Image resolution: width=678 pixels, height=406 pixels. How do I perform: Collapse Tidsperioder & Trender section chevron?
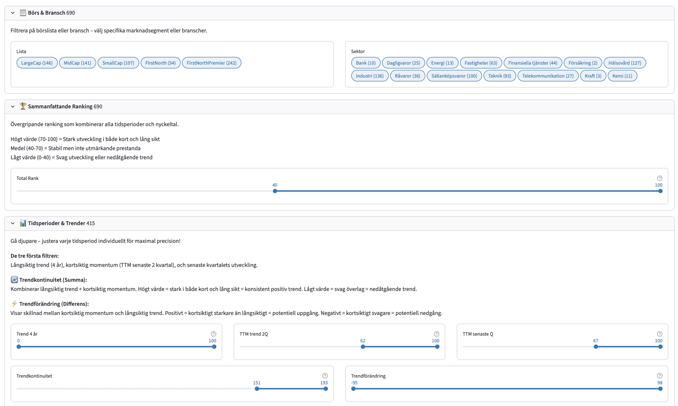pyautogui.click(x=13, y=223)
